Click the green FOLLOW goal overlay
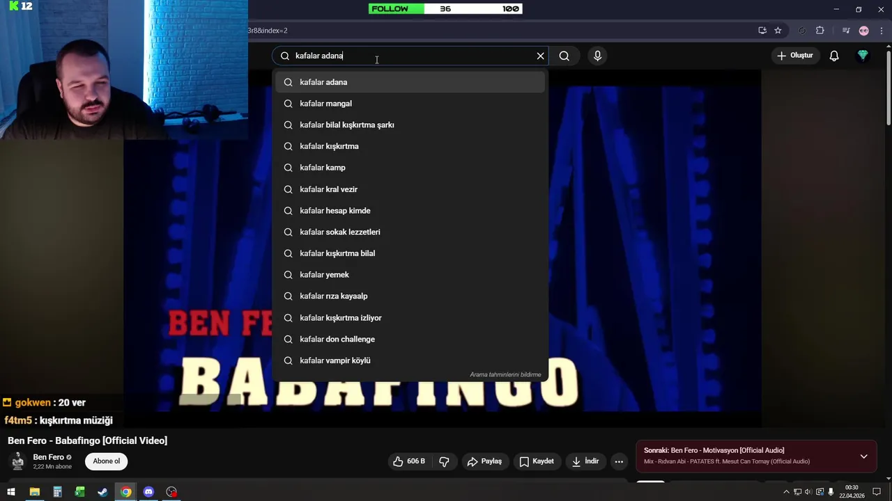This screenshot has width=892, height=501. pyautogui.click(x=445, y=9)
